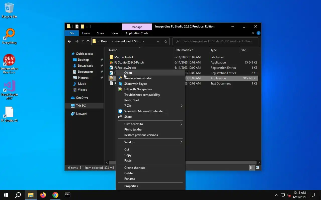Go up one folder level arrow

(88, 41)
